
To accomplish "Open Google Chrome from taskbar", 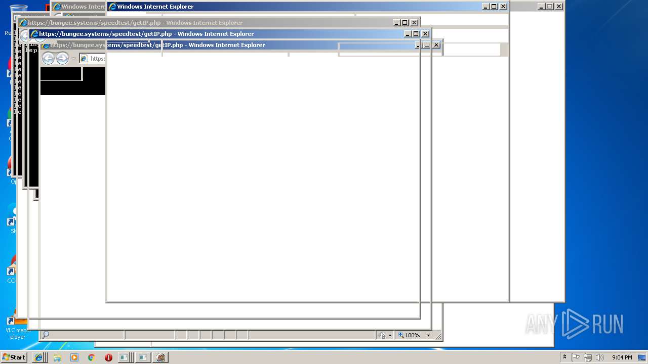I will tap(91, 357).
